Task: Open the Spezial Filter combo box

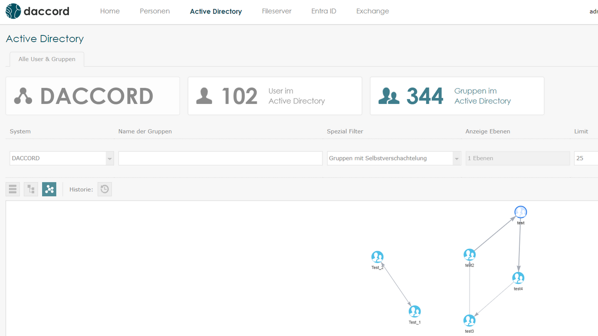Action: (394, 158)
